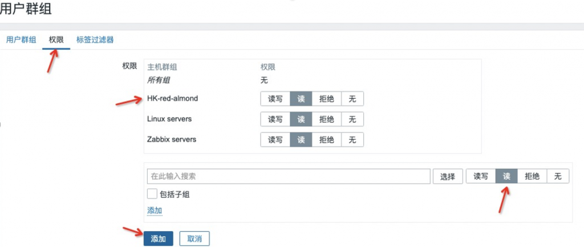Click the 选择 button beside search field
The height and width of the screenshot is (247, 584).
point(448,176)
